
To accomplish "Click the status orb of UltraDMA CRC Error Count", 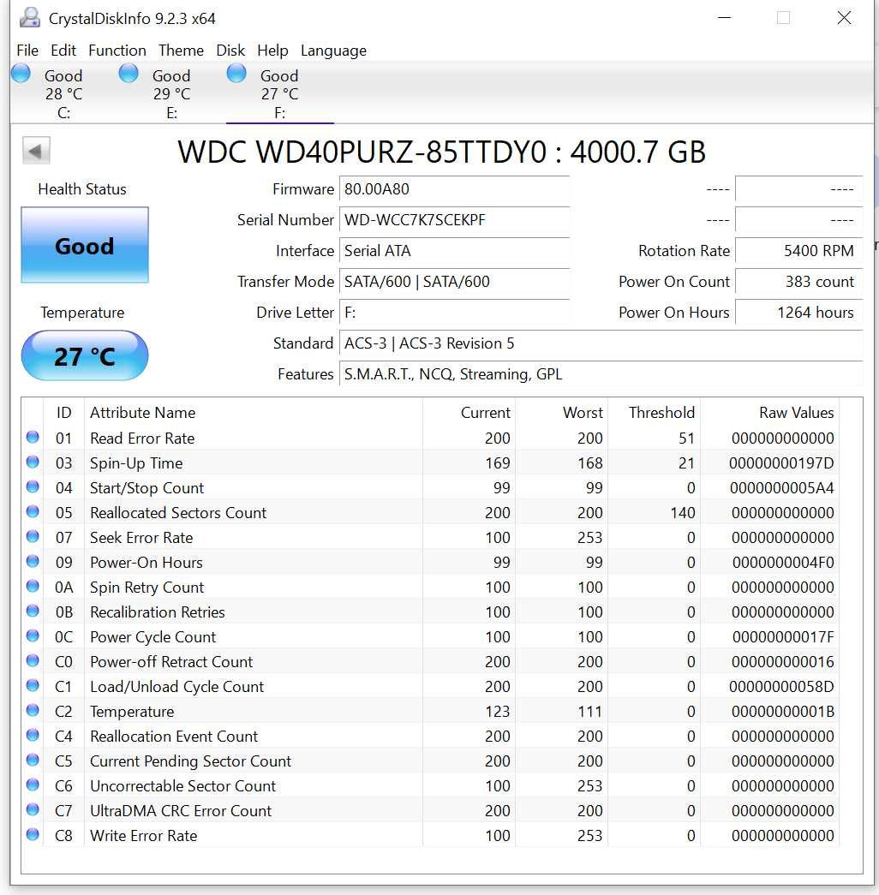I will pos(33,810).
